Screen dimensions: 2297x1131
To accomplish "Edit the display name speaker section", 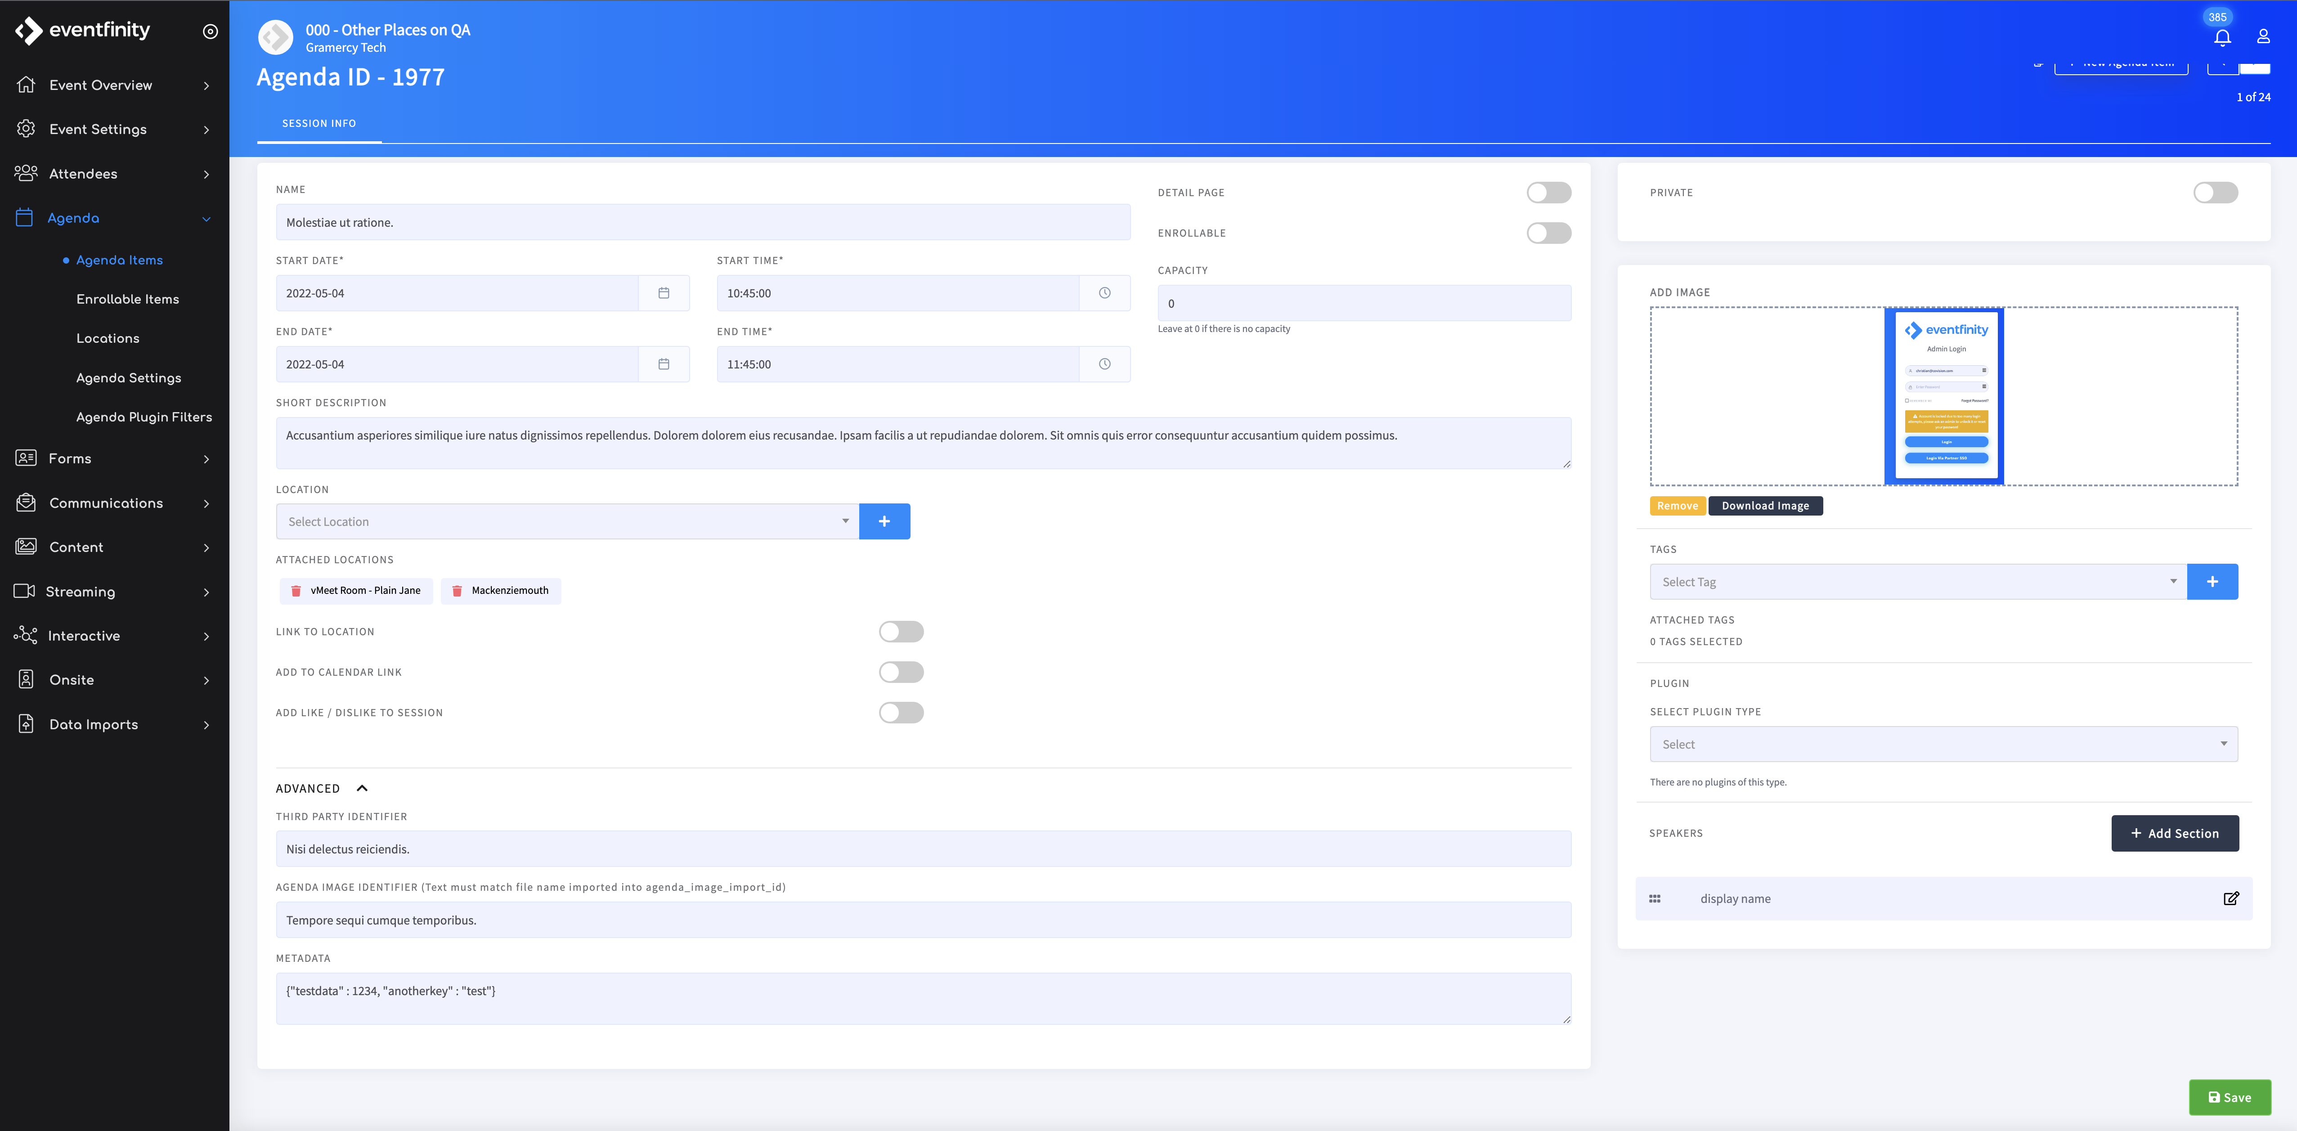I will [2230, 898].
